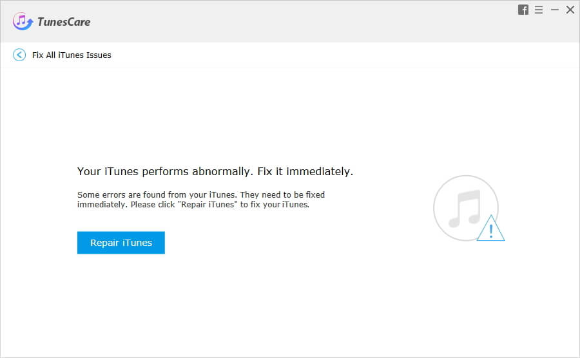Open the Facebook page icon
The width and height of the screenshot is (580, 358).
point(523,10)
